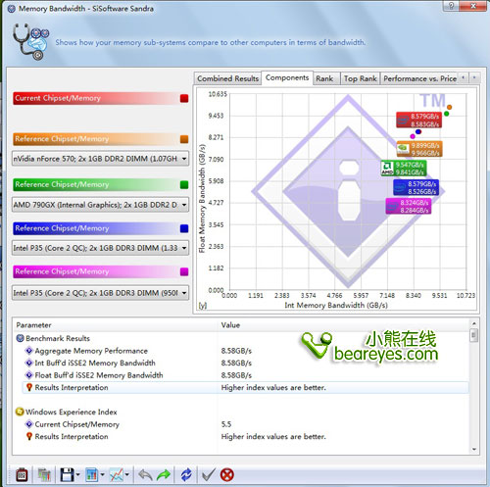Click the Int Buff'd iSSE2 diamond icon
Screen dimensions: 490x487
tap(29, 363)
